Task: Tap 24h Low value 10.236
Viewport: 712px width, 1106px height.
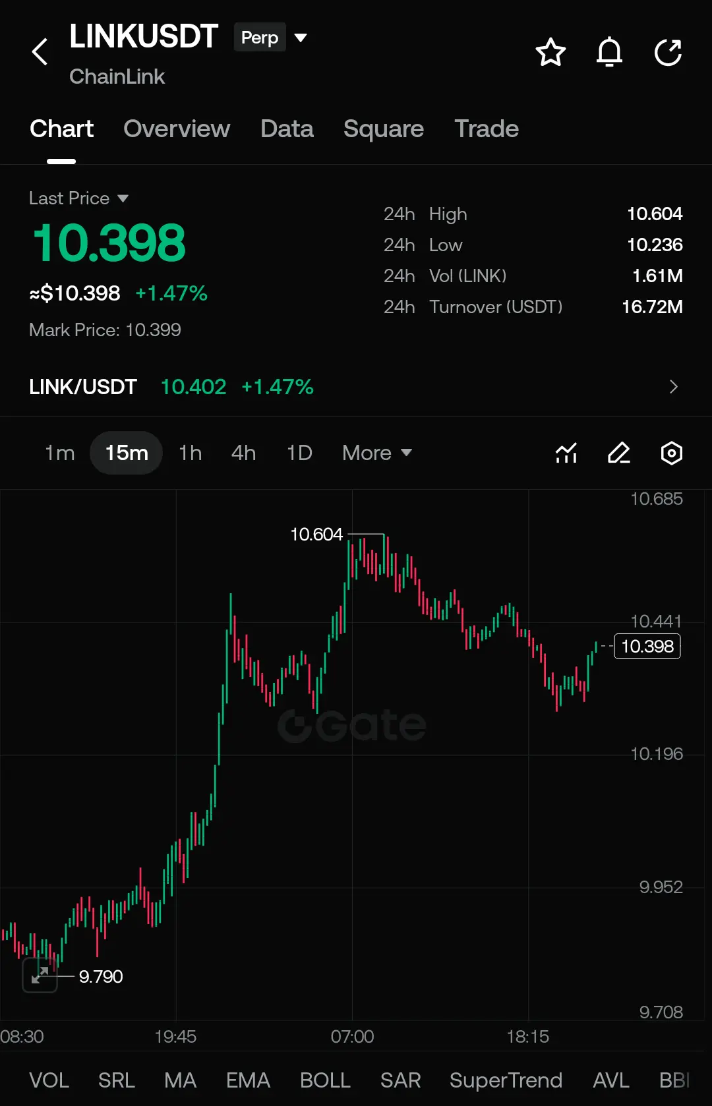Action: [655, 245]
